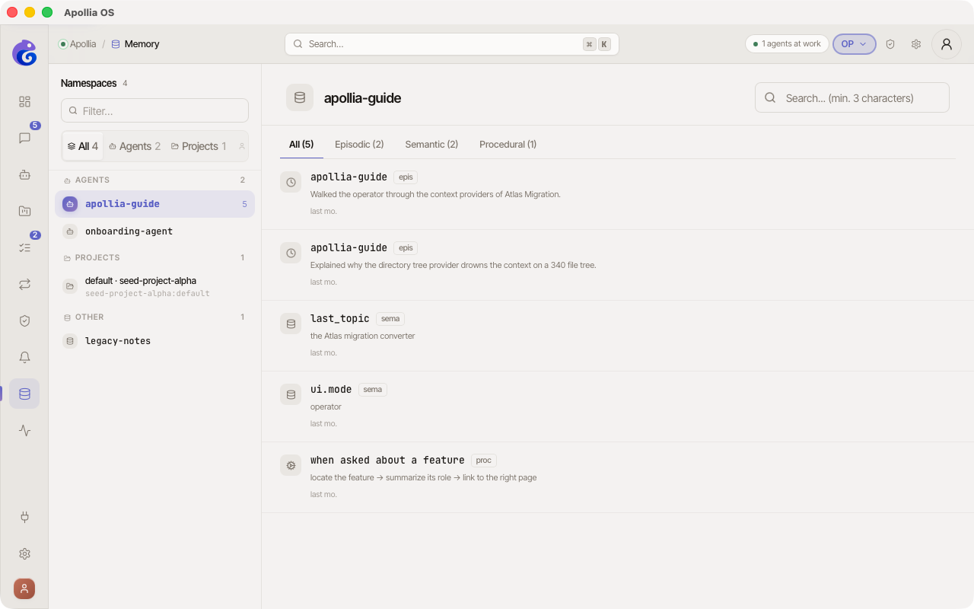Click the namespaces Filter input field
The width and height of the screenshot is (974, 609).
[x=154, y=110]
